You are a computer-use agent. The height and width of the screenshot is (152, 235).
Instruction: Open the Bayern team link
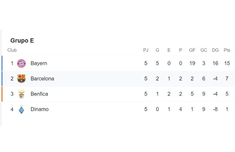(x=39, y=63)
